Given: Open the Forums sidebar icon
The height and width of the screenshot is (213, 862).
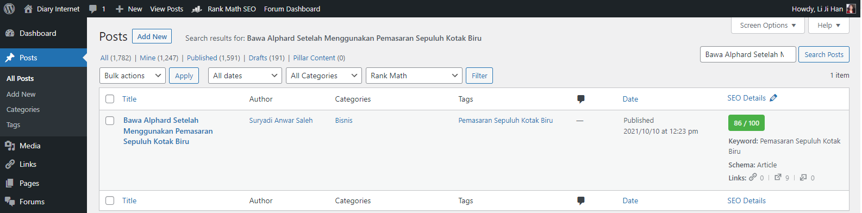Looking at the screenshot, I should [x=10, y=202].
